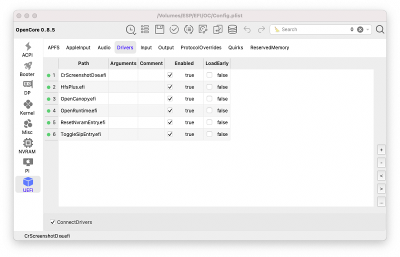Toggle Enabled checkbox for CrScreenshotDxe.efi
This screenshot has height=257, width=400.
point(170,75)
